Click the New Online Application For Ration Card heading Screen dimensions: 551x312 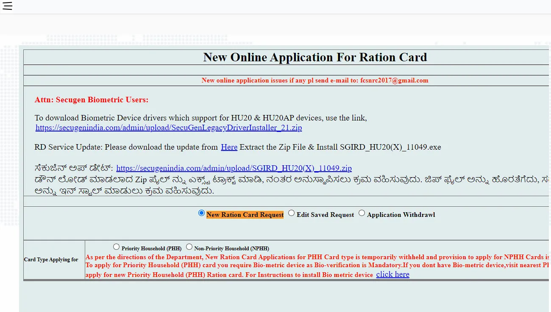coord(315,57)
